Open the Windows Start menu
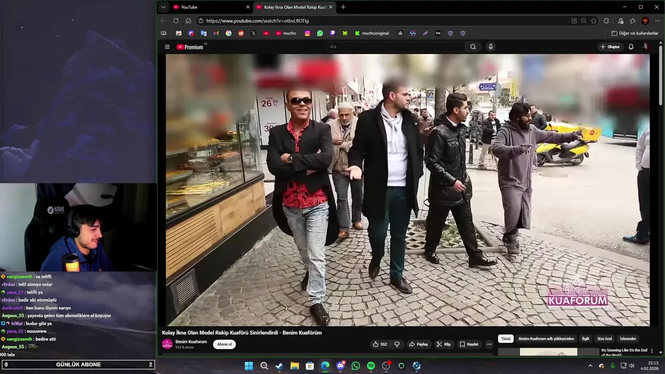Image resolution: width=665 pixels, height=374 pixels. [x=249, y=366]
